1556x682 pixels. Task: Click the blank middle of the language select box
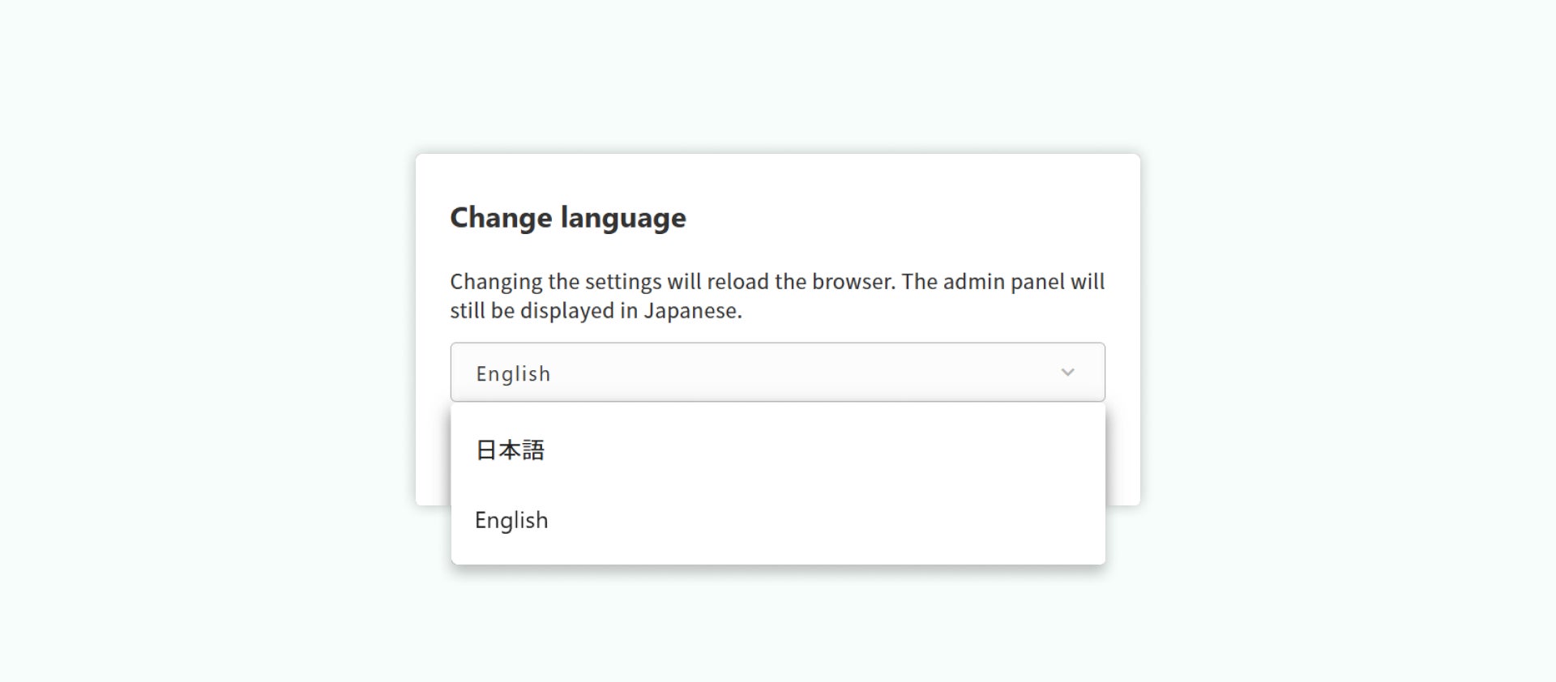[x=778, y=373]
